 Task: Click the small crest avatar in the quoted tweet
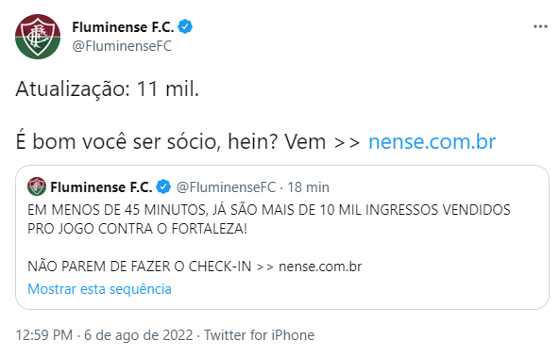[x=37, y=186]
